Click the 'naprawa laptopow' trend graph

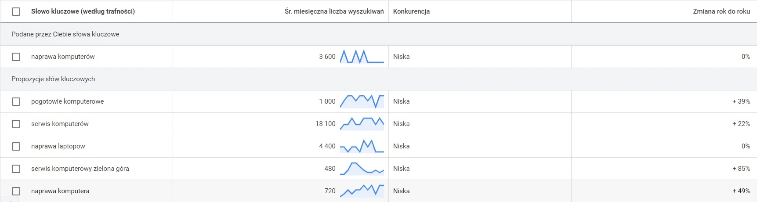[362, 146]
